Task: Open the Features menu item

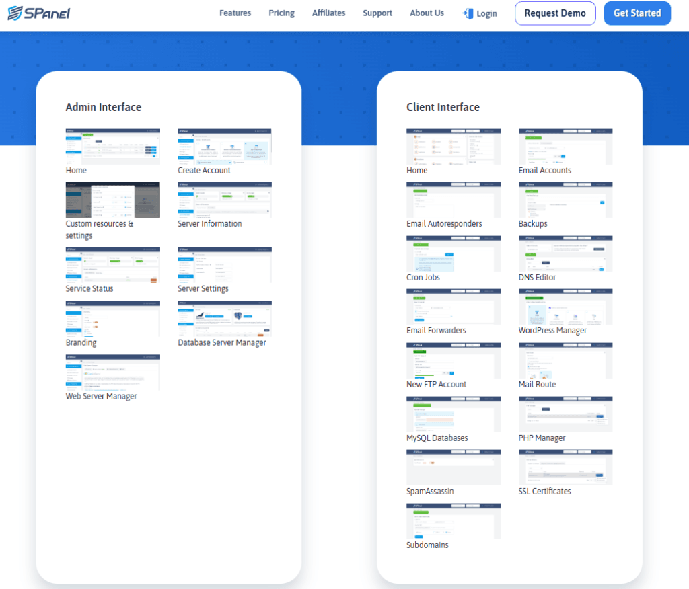Action: pyautogui.click(x=235, y=13)
